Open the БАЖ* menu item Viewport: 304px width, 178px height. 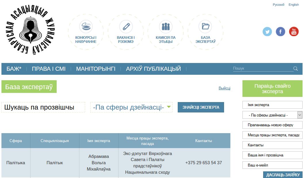(14, 69)
